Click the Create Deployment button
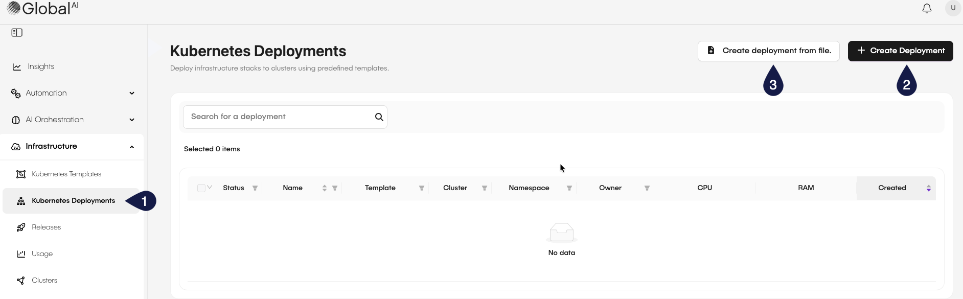 pos(900,51)
